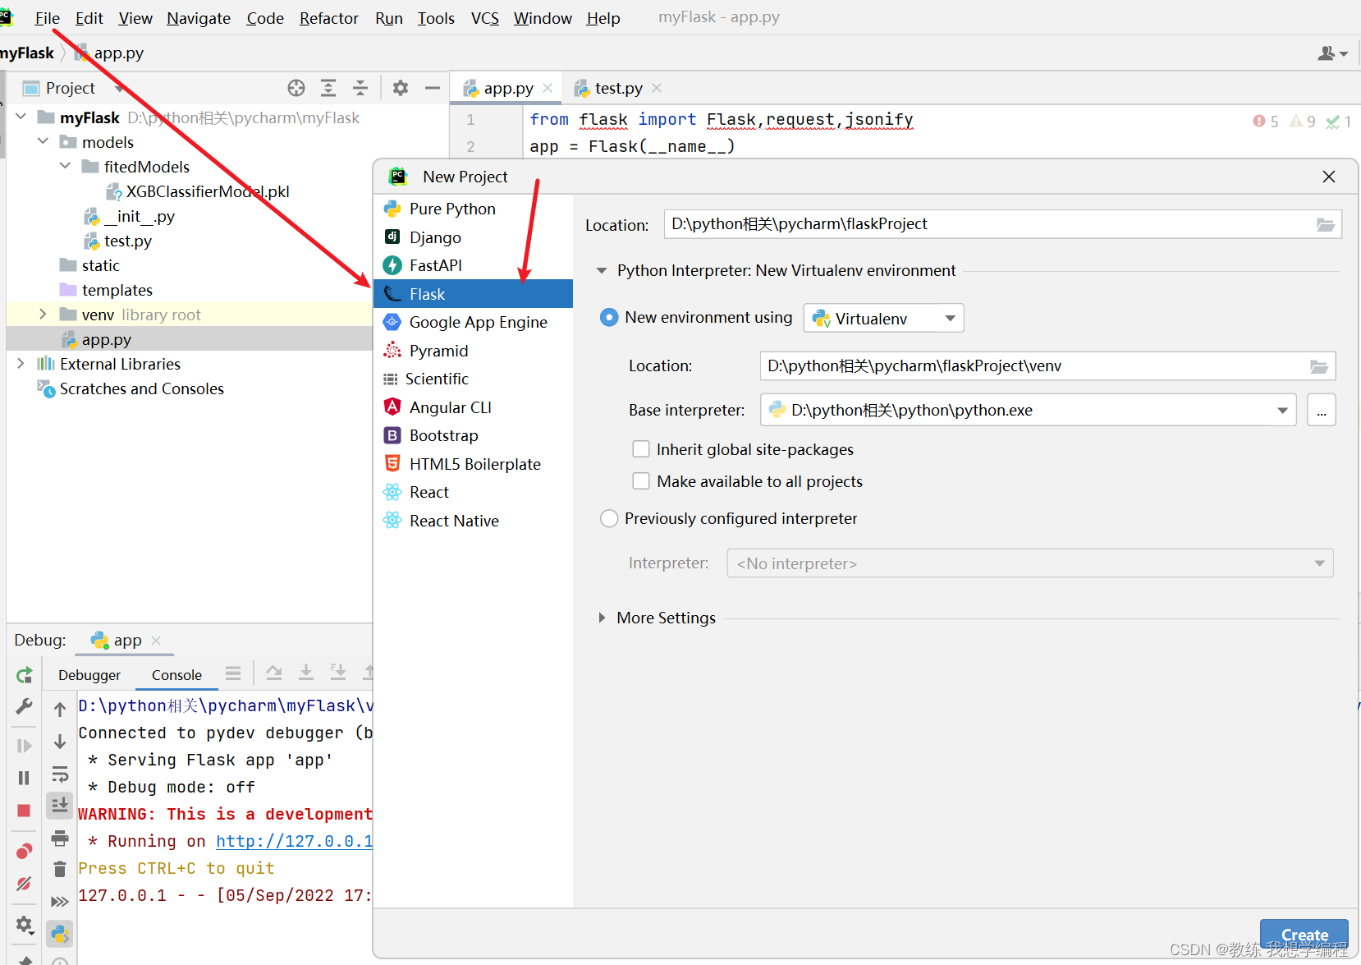
Task: Collapse the myFlask project root
Action: (x=21, y=117)
